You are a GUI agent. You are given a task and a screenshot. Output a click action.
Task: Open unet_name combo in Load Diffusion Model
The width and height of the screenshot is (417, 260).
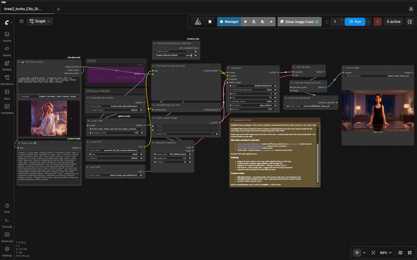pos(115,106)
